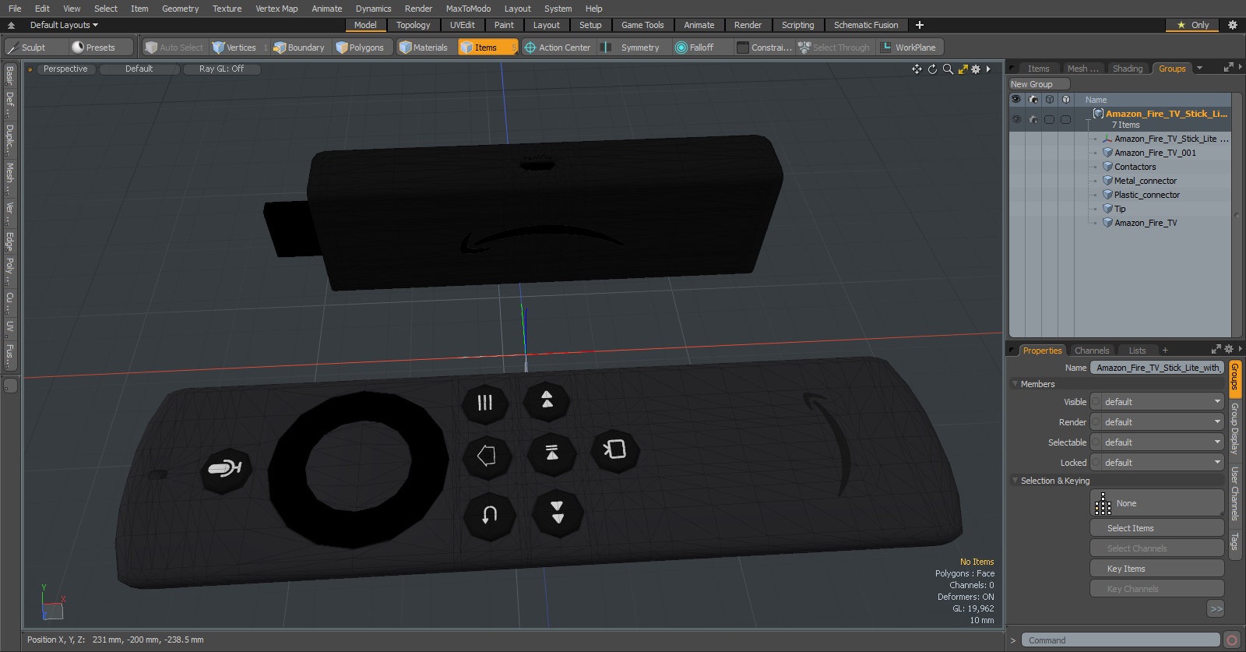Click the more options double-arrow button
This screenshot has height=652, width=1246.
click(1216, 608)
